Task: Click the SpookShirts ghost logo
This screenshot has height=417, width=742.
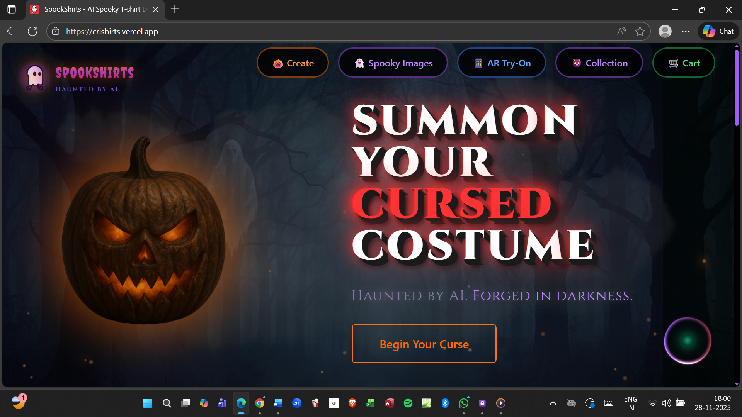Action: click(35, 77)
